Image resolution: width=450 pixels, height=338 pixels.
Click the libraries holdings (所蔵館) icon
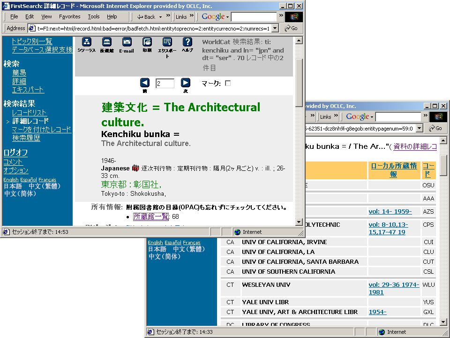(x=107, y=42)
